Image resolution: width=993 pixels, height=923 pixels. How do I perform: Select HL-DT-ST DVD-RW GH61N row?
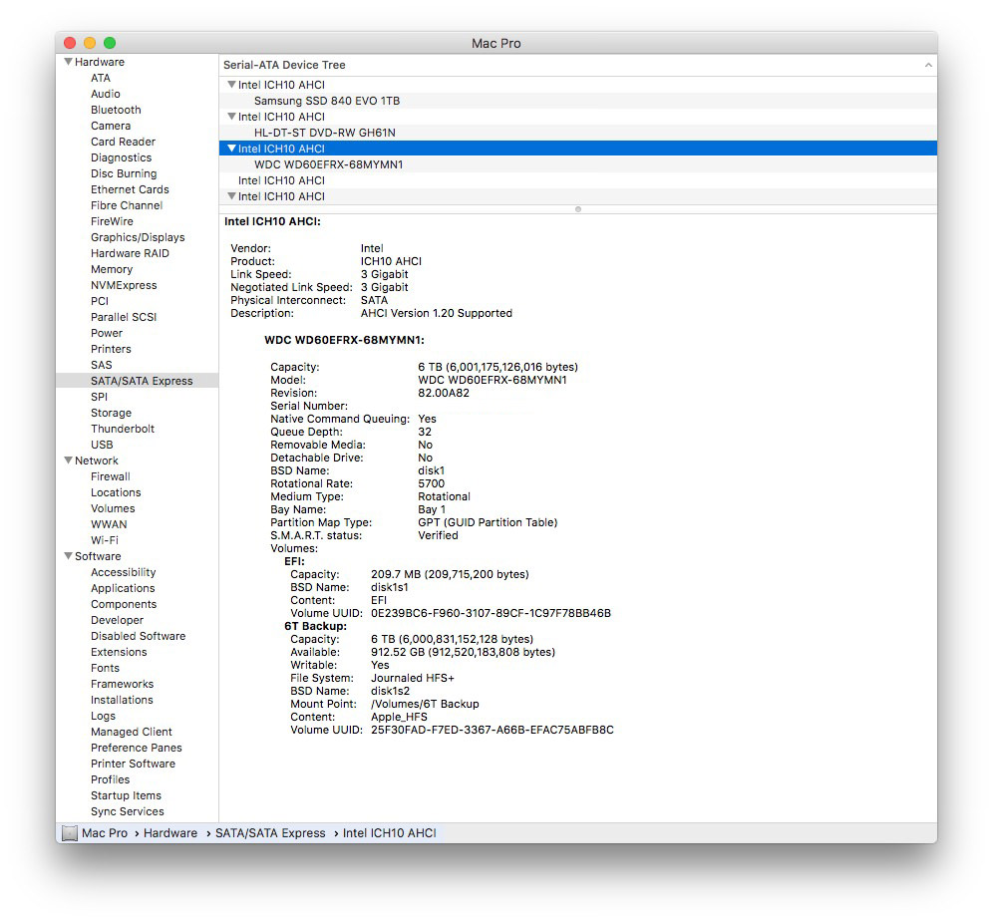tap(577, 133)
